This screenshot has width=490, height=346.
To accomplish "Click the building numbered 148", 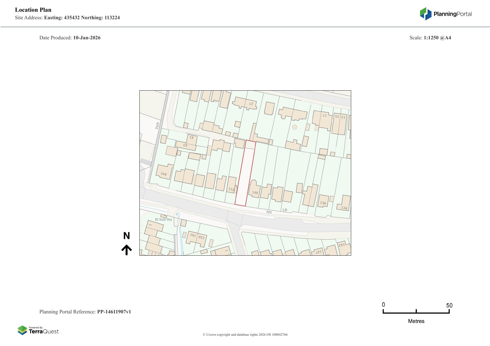I will tap(255, 190).
